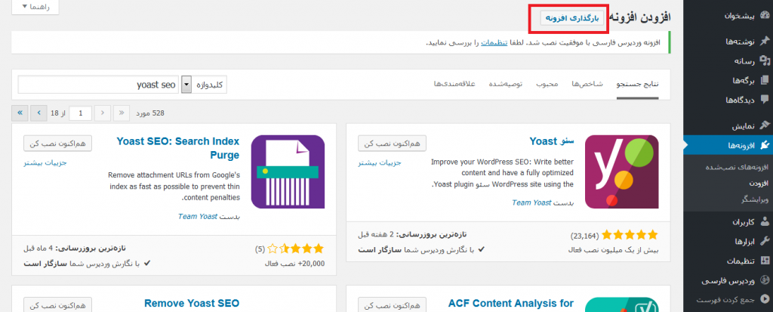Click the Comments (دیدگاه‌ها) bubble icon
Screen dimensions: 773x312
pos(765,99)
